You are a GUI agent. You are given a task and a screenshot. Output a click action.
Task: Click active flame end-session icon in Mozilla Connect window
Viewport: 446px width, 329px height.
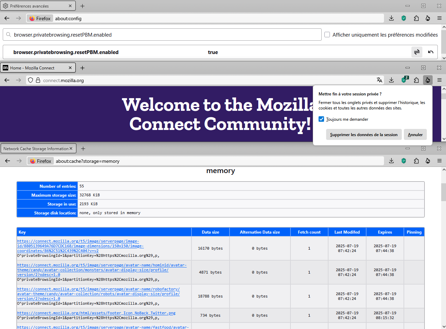[x=428, y=80]
